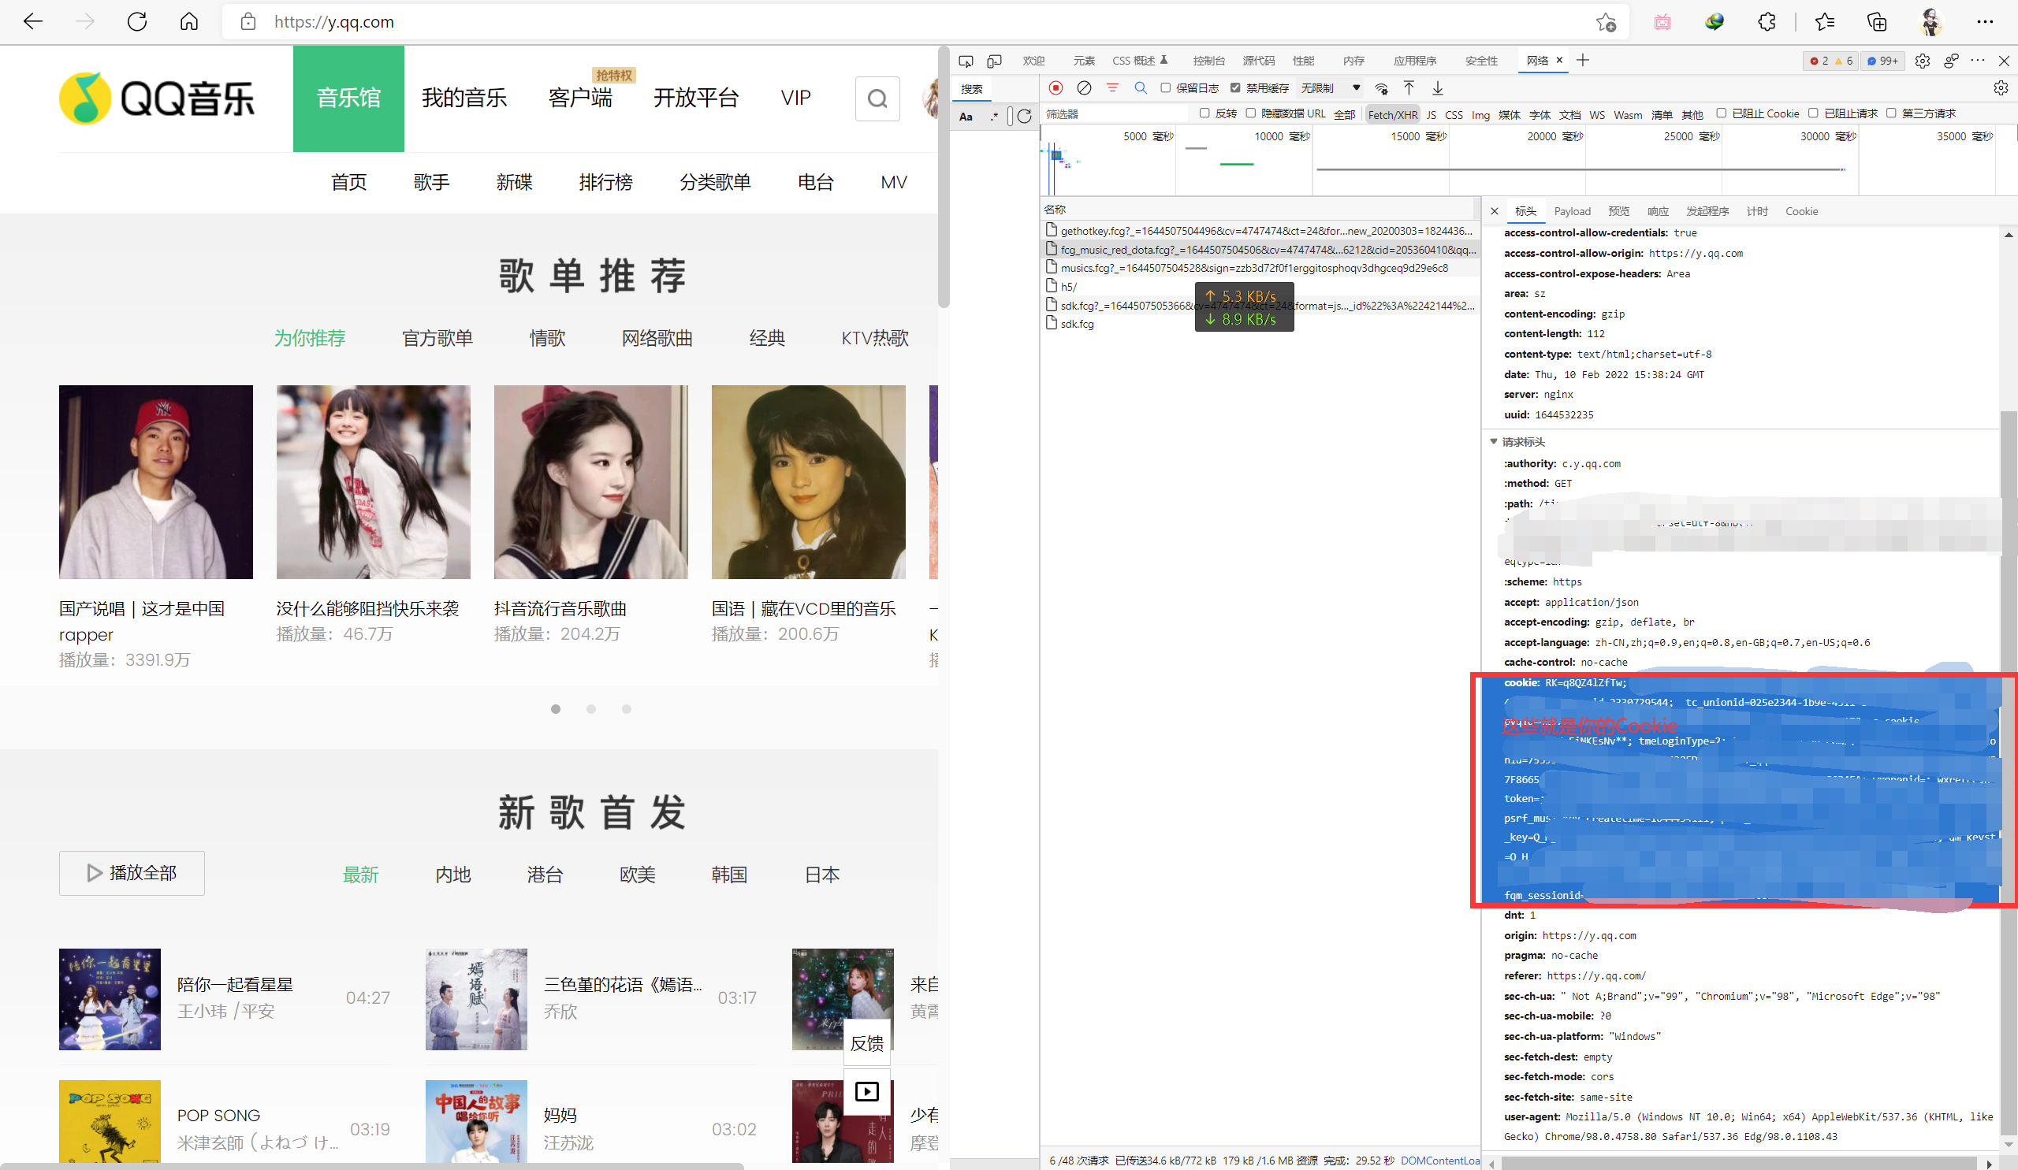The width and height of the screenshot is (2018, 1170).
Task: Enable the 保留日志 checkbox
Action: click(x=1165, y=88)
